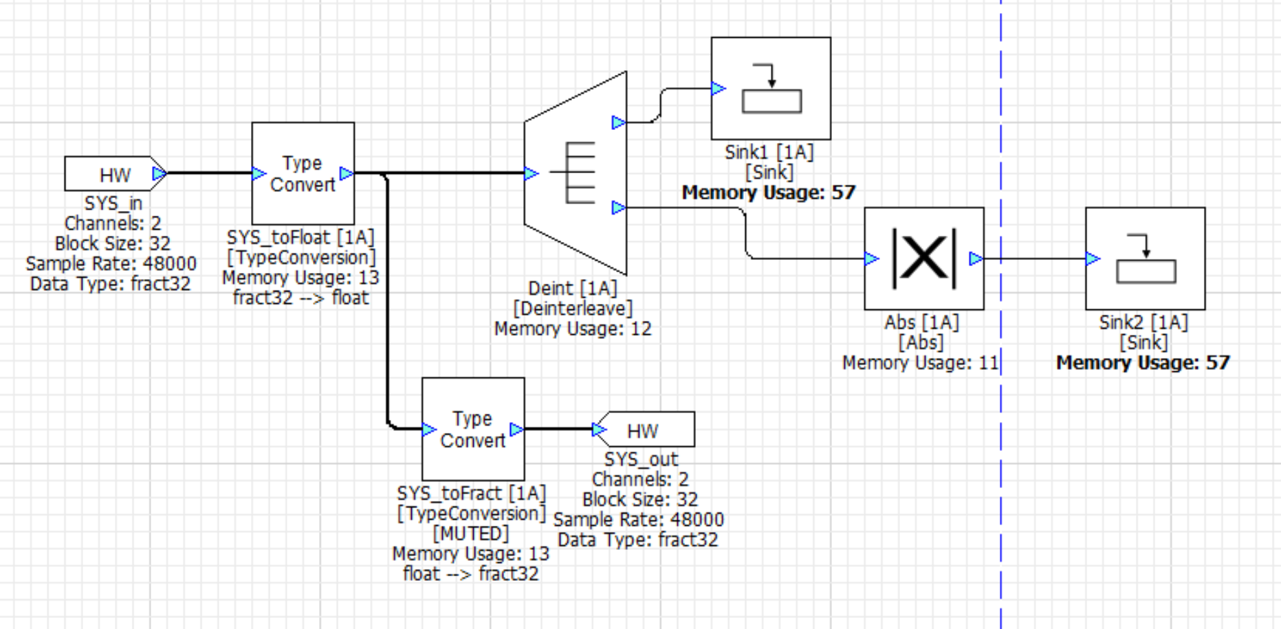Click the SYS_toFloat Type Convert module
The width and height of the screenshot is (1281, 629).
point(303,174)
